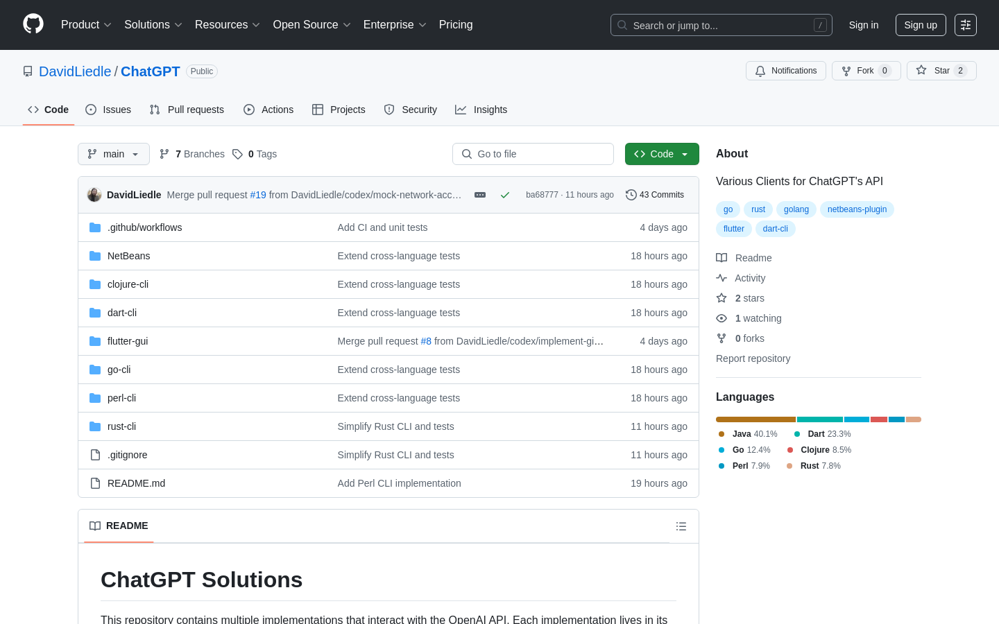Focus the Go to file field

[533, 154]
